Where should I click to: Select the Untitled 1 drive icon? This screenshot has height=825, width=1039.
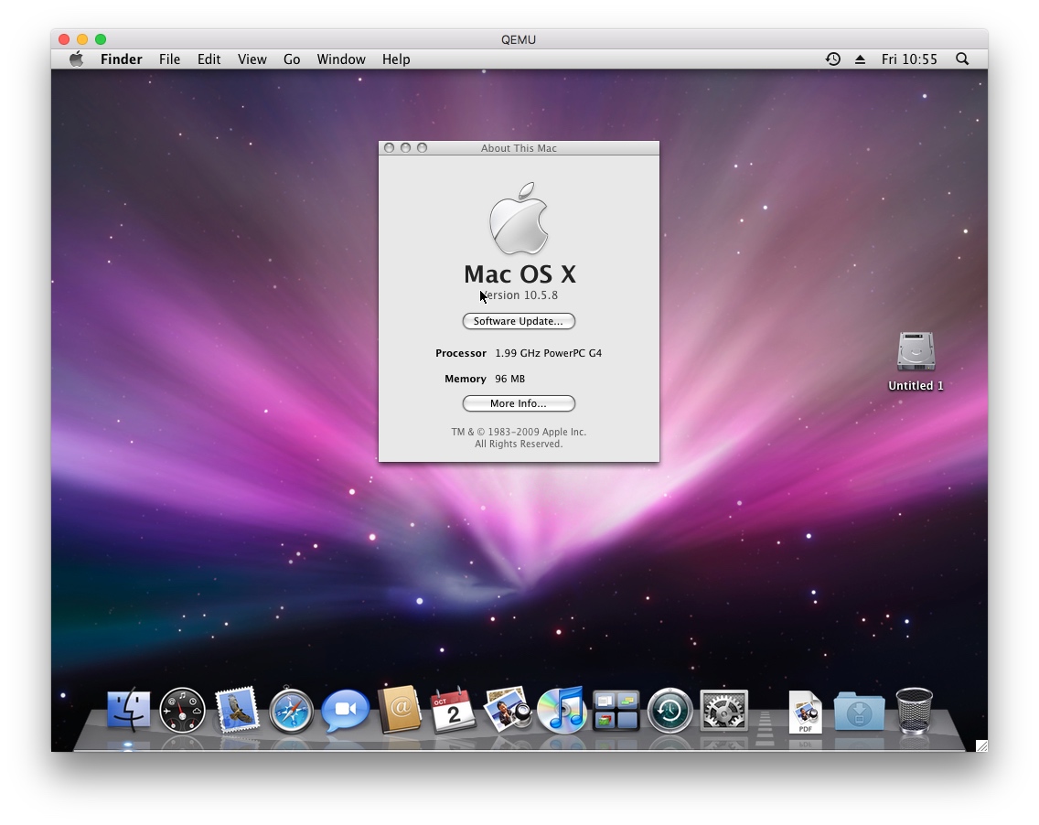[x=916, y=352]
